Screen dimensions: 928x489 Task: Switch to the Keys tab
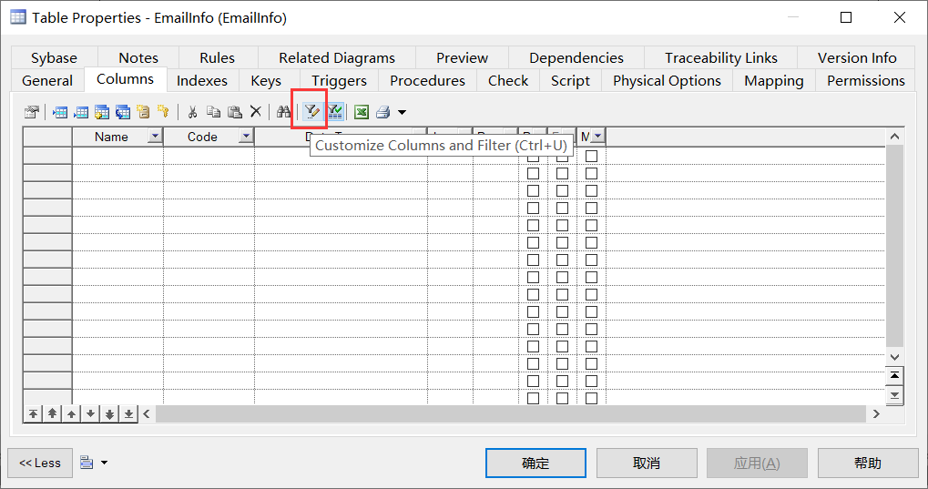coord(266,80)
